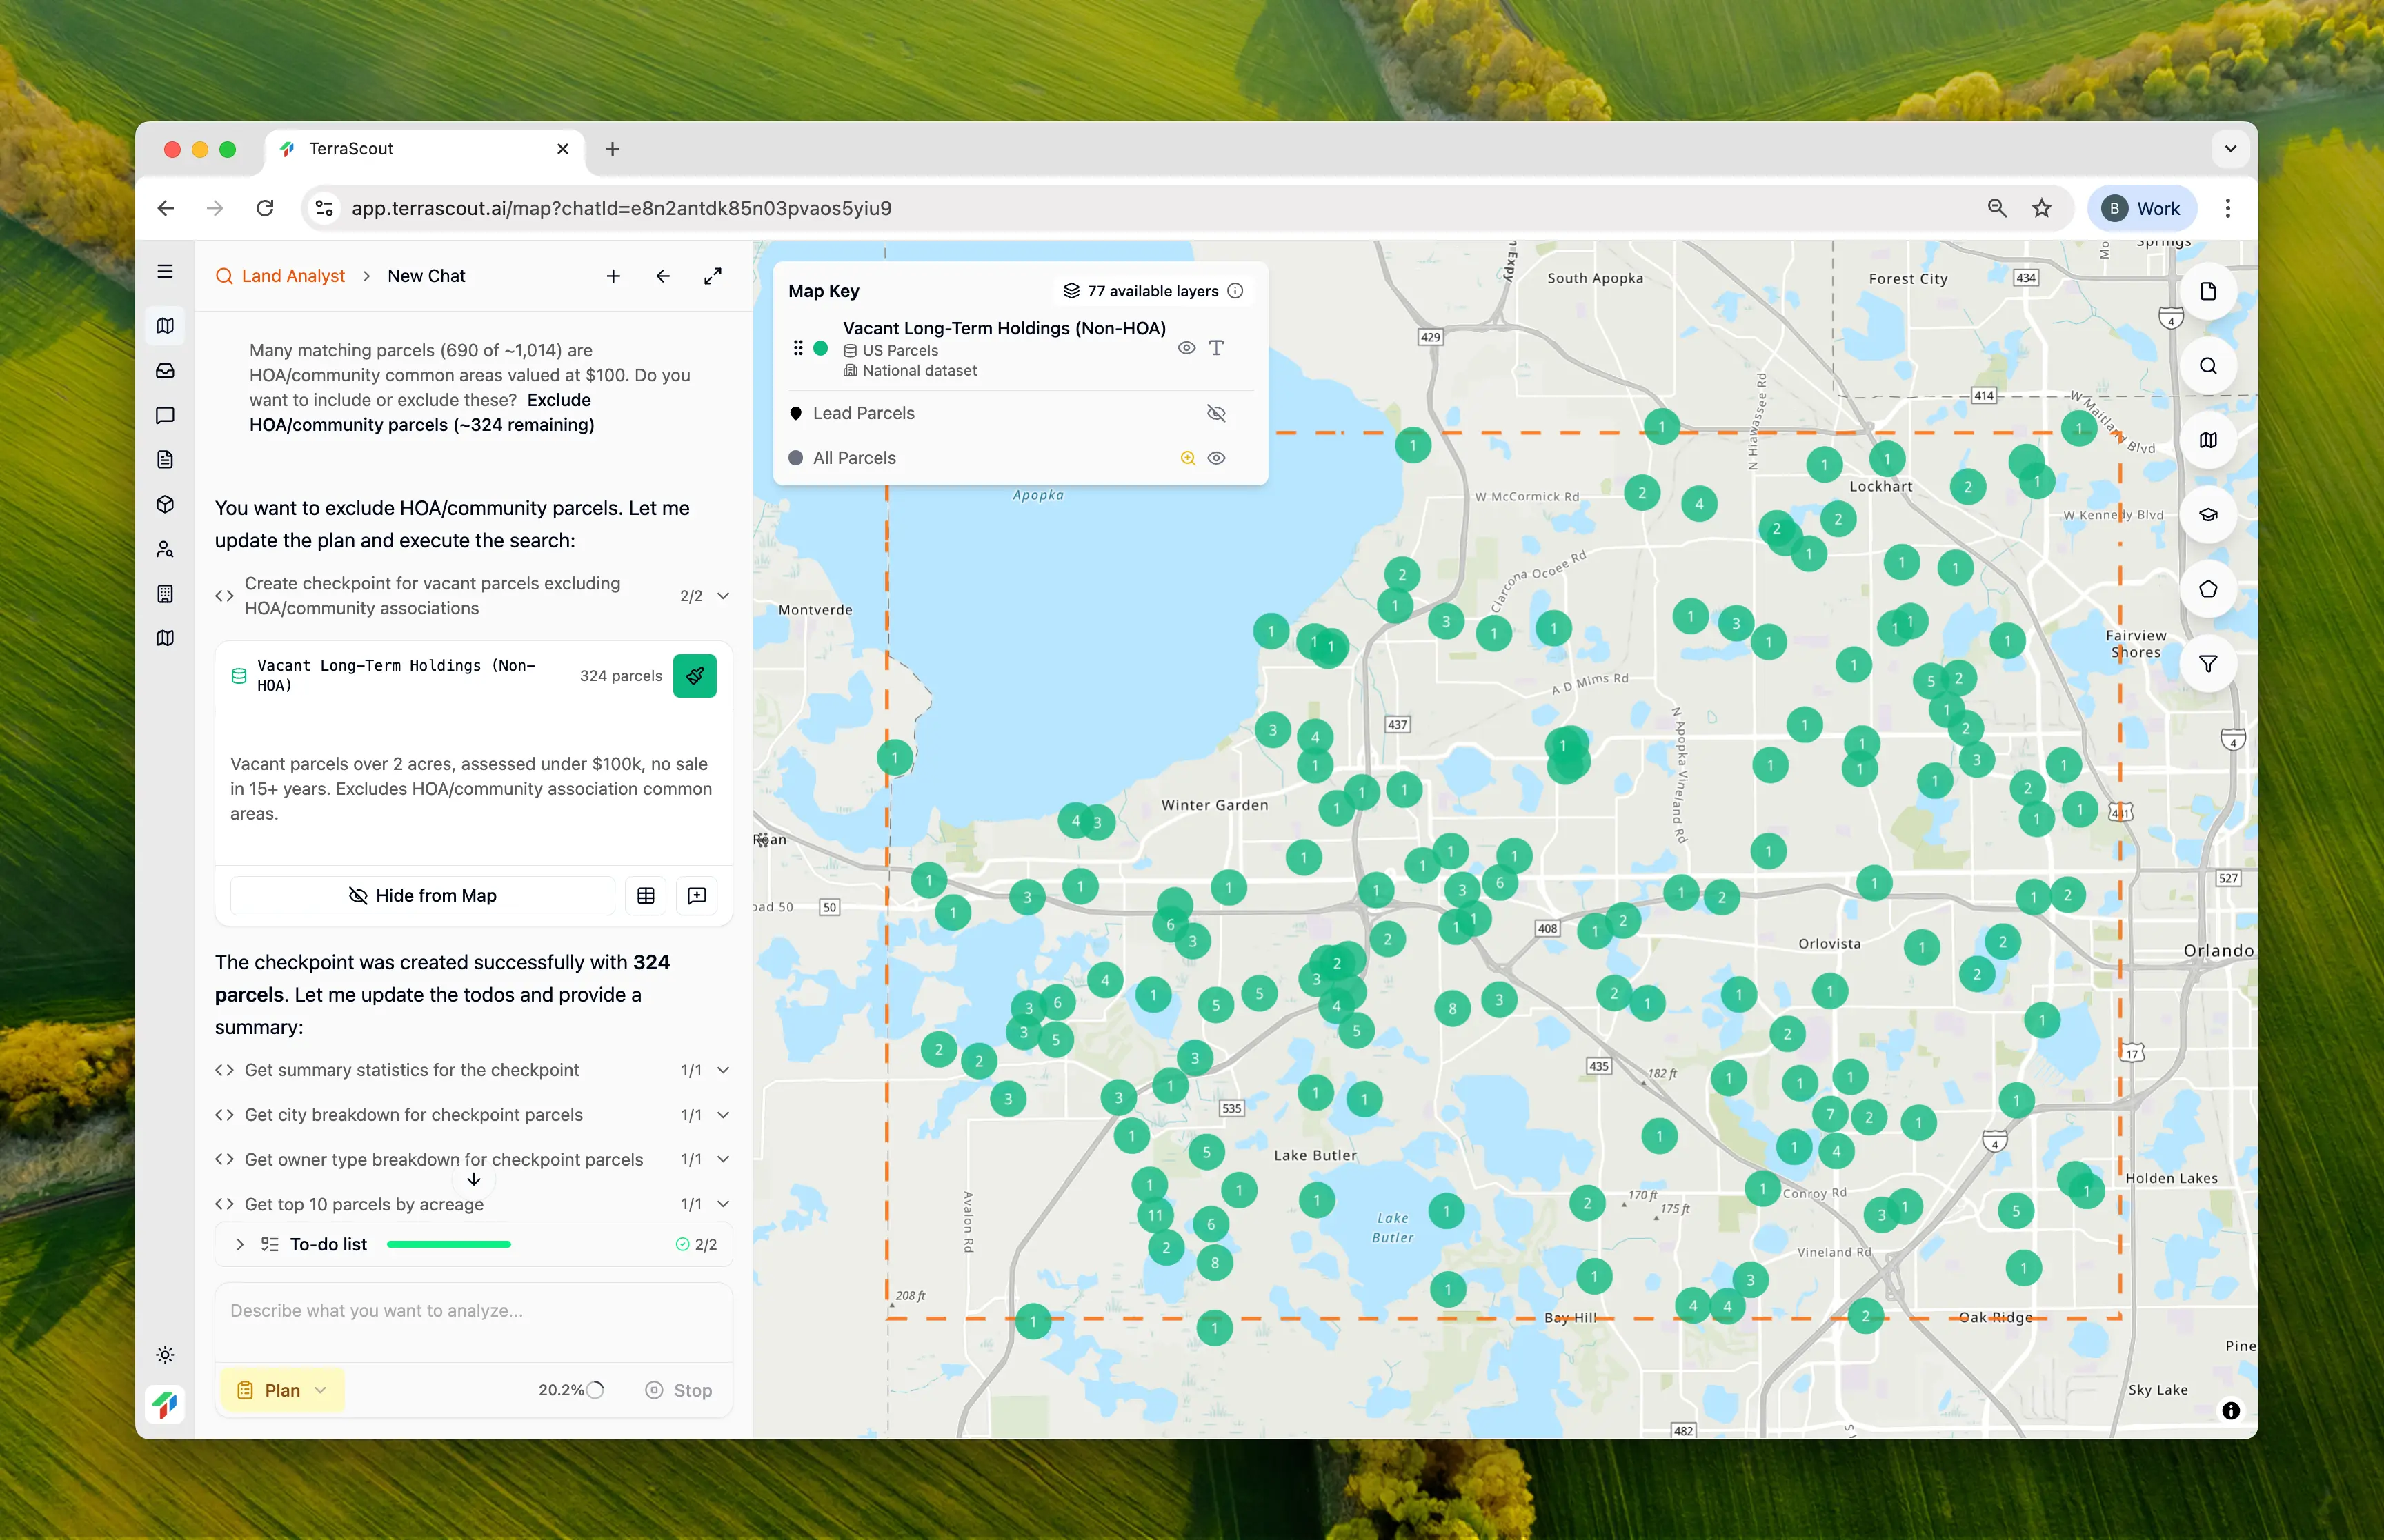Click the zoom-to All Parcels layer icon
Image resolution: width=2384 pixels, height=1540 pixels.
click(x=1187, y=458)
